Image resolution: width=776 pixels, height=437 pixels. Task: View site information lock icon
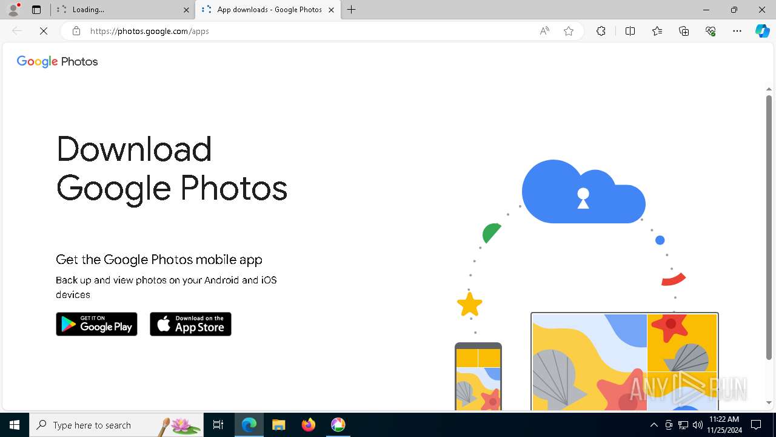coord(76,31)
